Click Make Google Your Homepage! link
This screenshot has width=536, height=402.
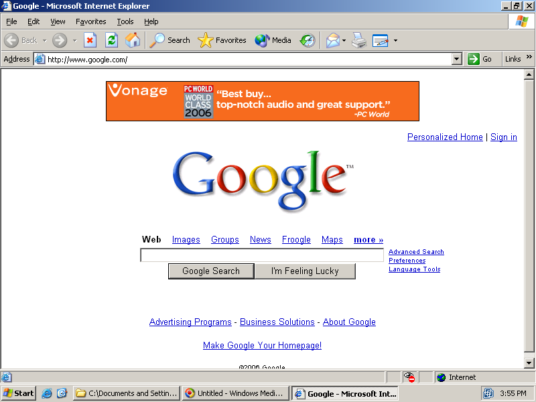pos(262,345)
